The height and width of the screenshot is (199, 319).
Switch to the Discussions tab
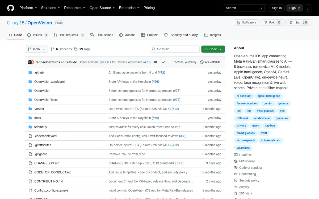coord(102,35)
